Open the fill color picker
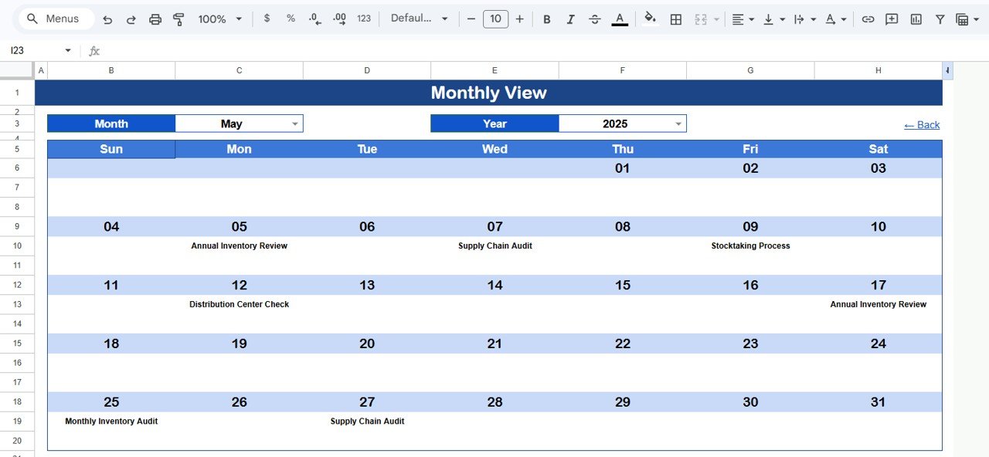Image resolution: width=989 pixels, height=457 pixels. pos(650,19)
